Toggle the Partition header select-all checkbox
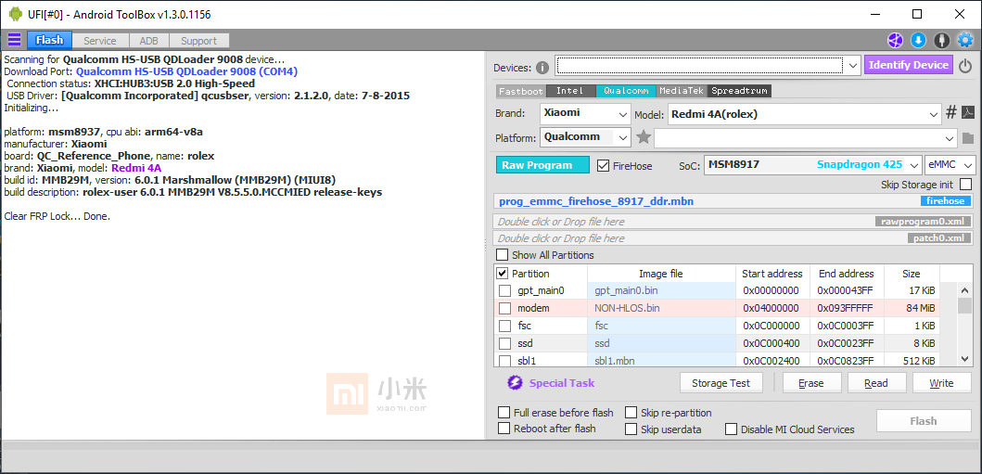The image size is (982, 474). 503,273
